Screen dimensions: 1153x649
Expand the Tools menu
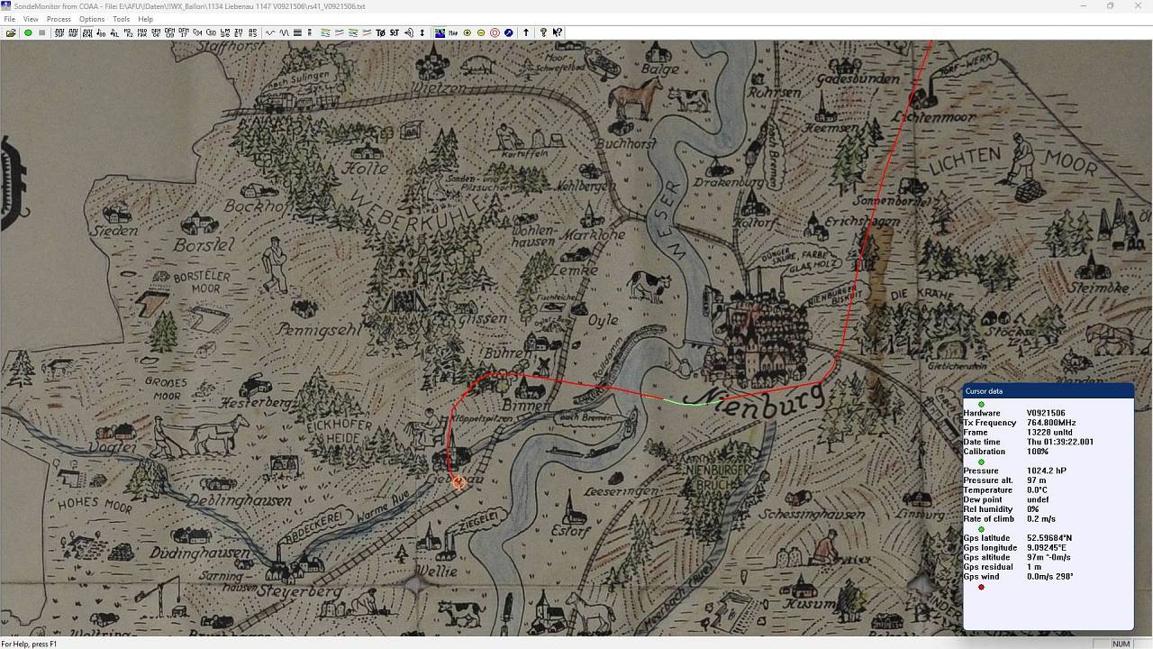pos(121,19)
